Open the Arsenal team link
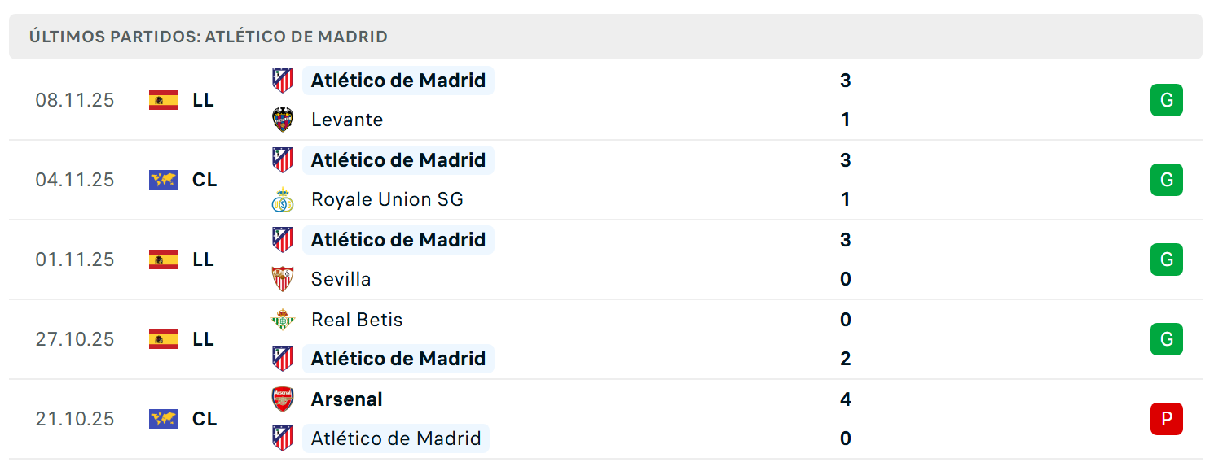This screenshot has width=1214, height=471. coord(346,399)
